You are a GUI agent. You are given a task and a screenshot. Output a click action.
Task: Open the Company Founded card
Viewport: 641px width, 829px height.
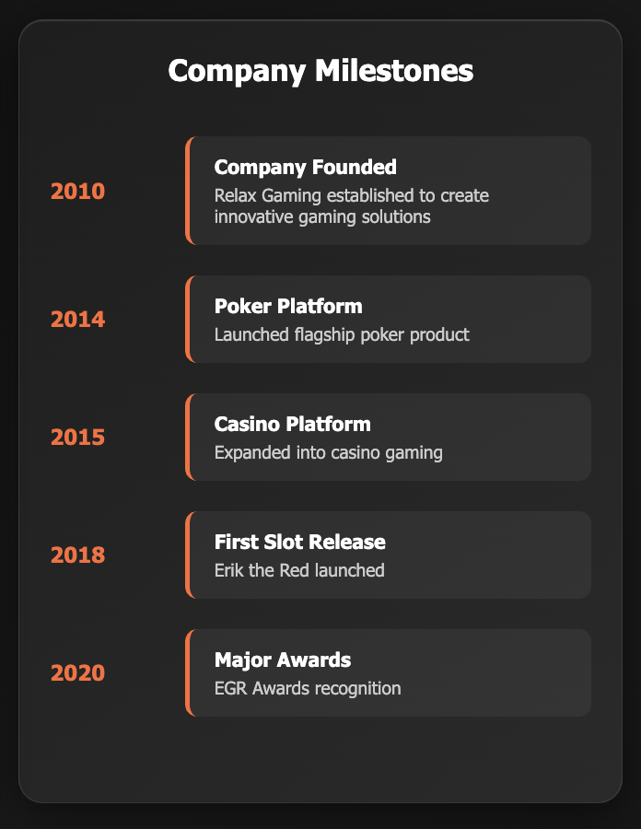388,191
